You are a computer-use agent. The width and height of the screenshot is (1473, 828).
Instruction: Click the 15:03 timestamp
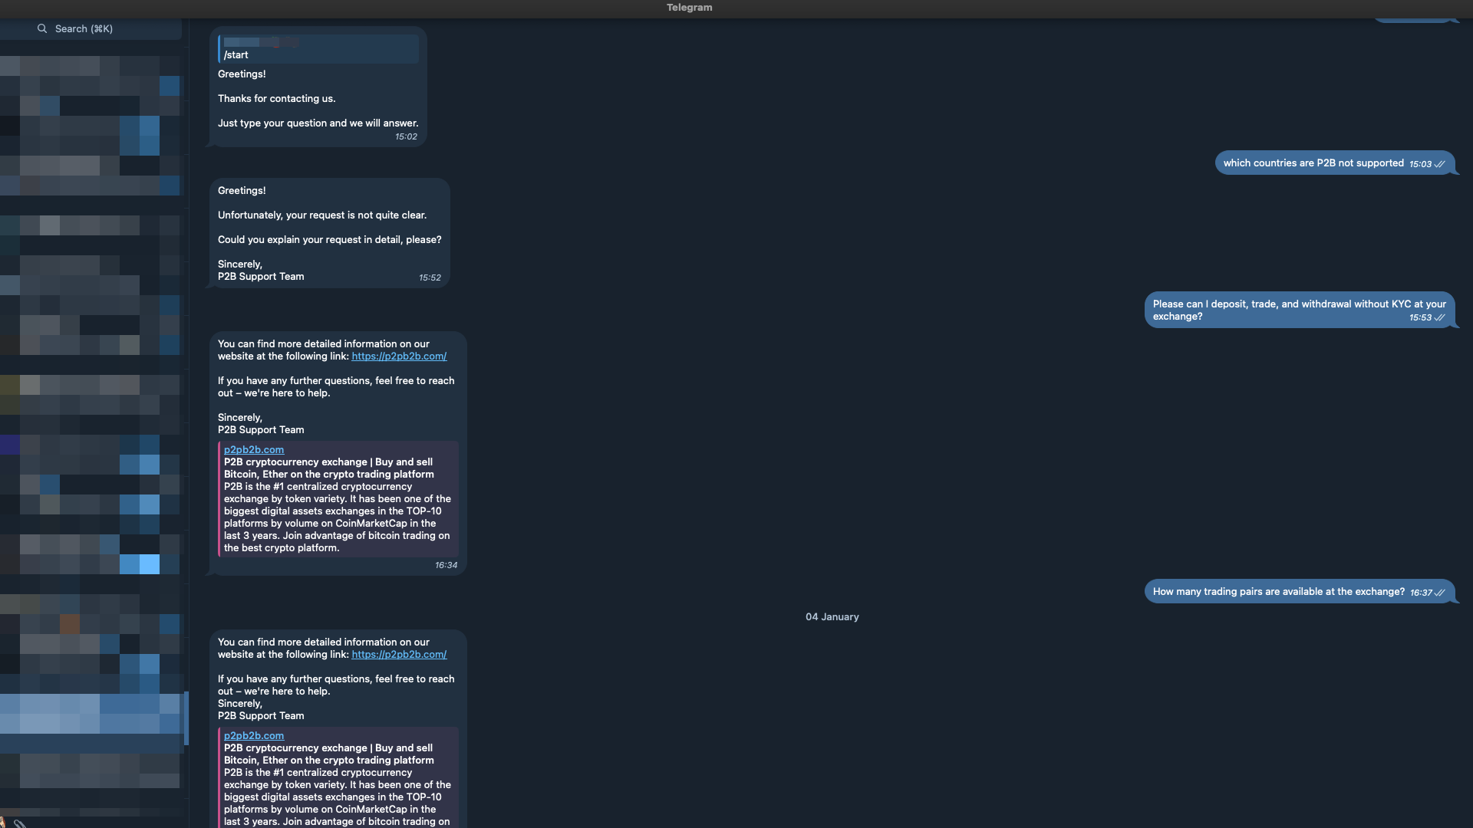coord(1420,164)
